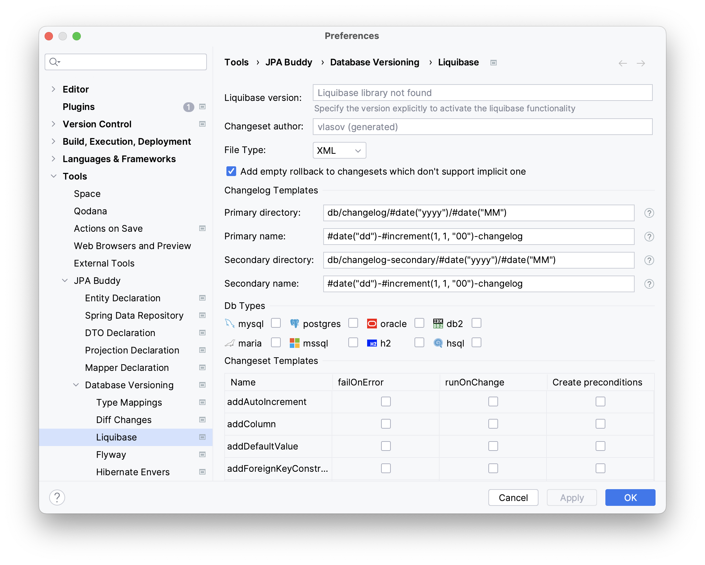
Task: Click the maria database icon
Action: click(x=230, y=343)
